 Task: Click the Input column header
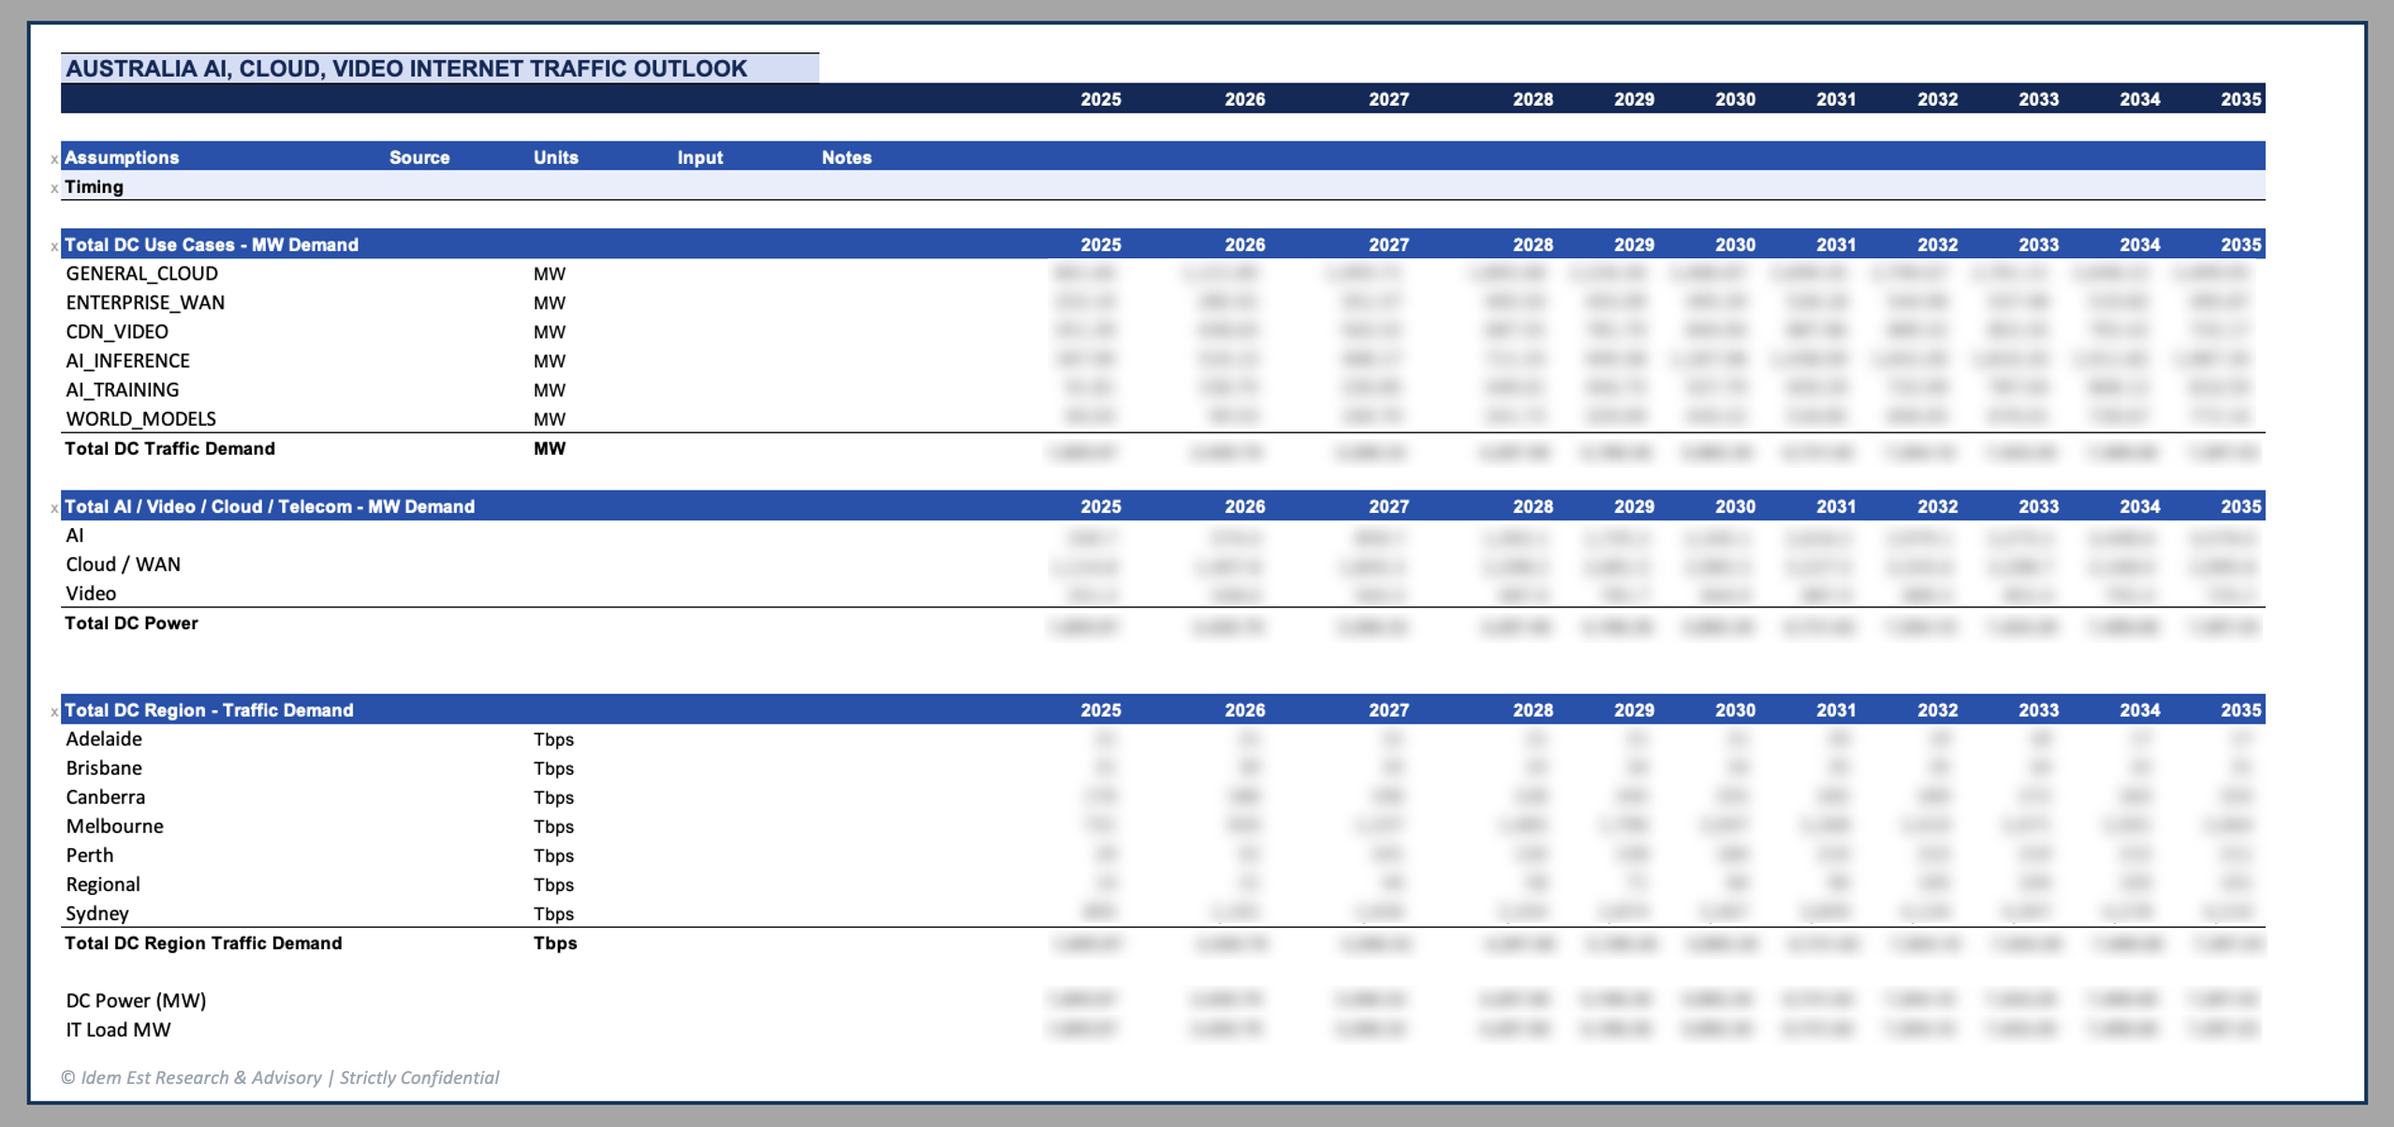[699, 157]
